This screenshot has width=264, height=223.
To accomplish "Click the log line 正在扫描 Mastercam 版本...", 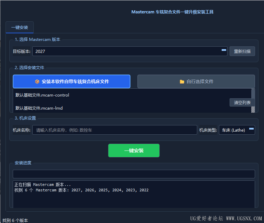I will (x=42, y=185).
